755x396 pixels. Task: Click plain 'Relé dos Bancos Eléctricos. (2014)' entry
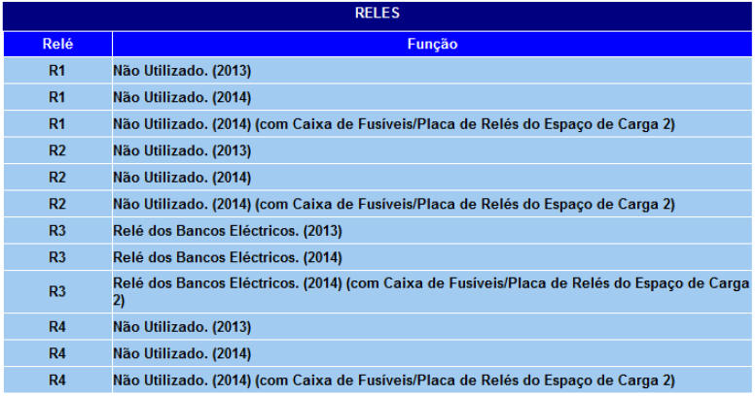(x=228, y=257)
